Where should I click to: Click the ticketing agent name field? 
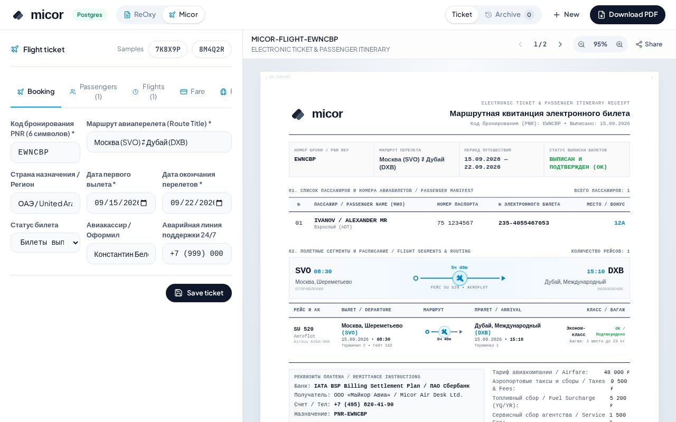coord(121,254)
